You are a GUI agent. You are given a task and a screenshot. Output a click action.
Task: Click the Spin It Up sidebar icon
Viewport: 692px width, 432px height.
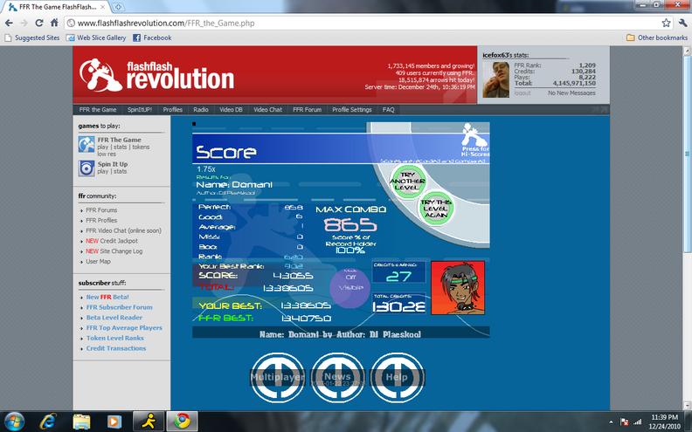[x=86, y=168]
